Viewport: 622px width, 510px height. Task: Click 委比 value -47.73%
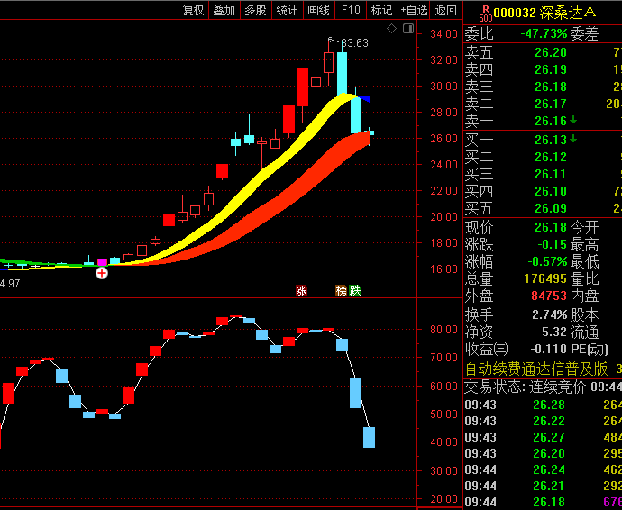point(544,33)
